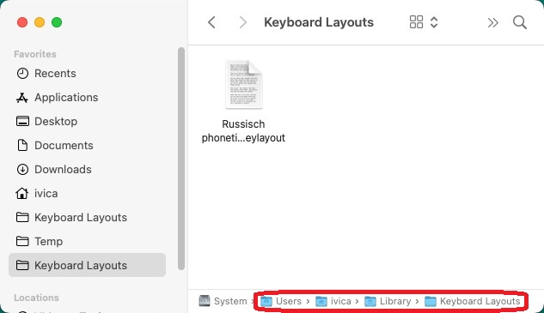Click the sidebar vertical scrollbar
The width and height of the screenshot is (544, 313).
tap(181, 159)
